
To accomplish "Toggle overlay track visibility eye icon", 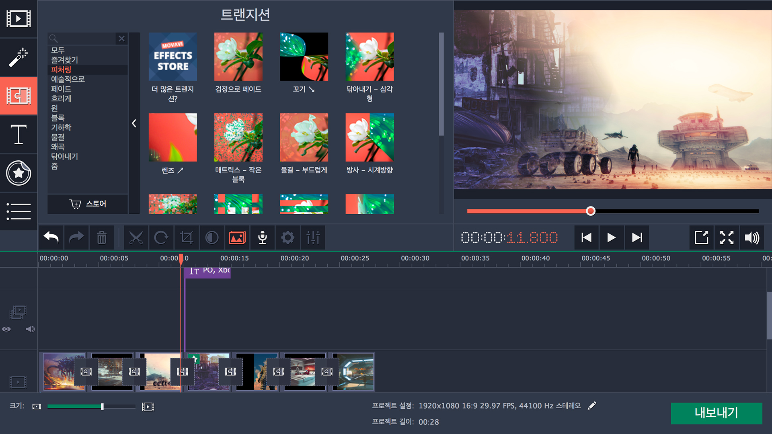I will pos(6,329).
